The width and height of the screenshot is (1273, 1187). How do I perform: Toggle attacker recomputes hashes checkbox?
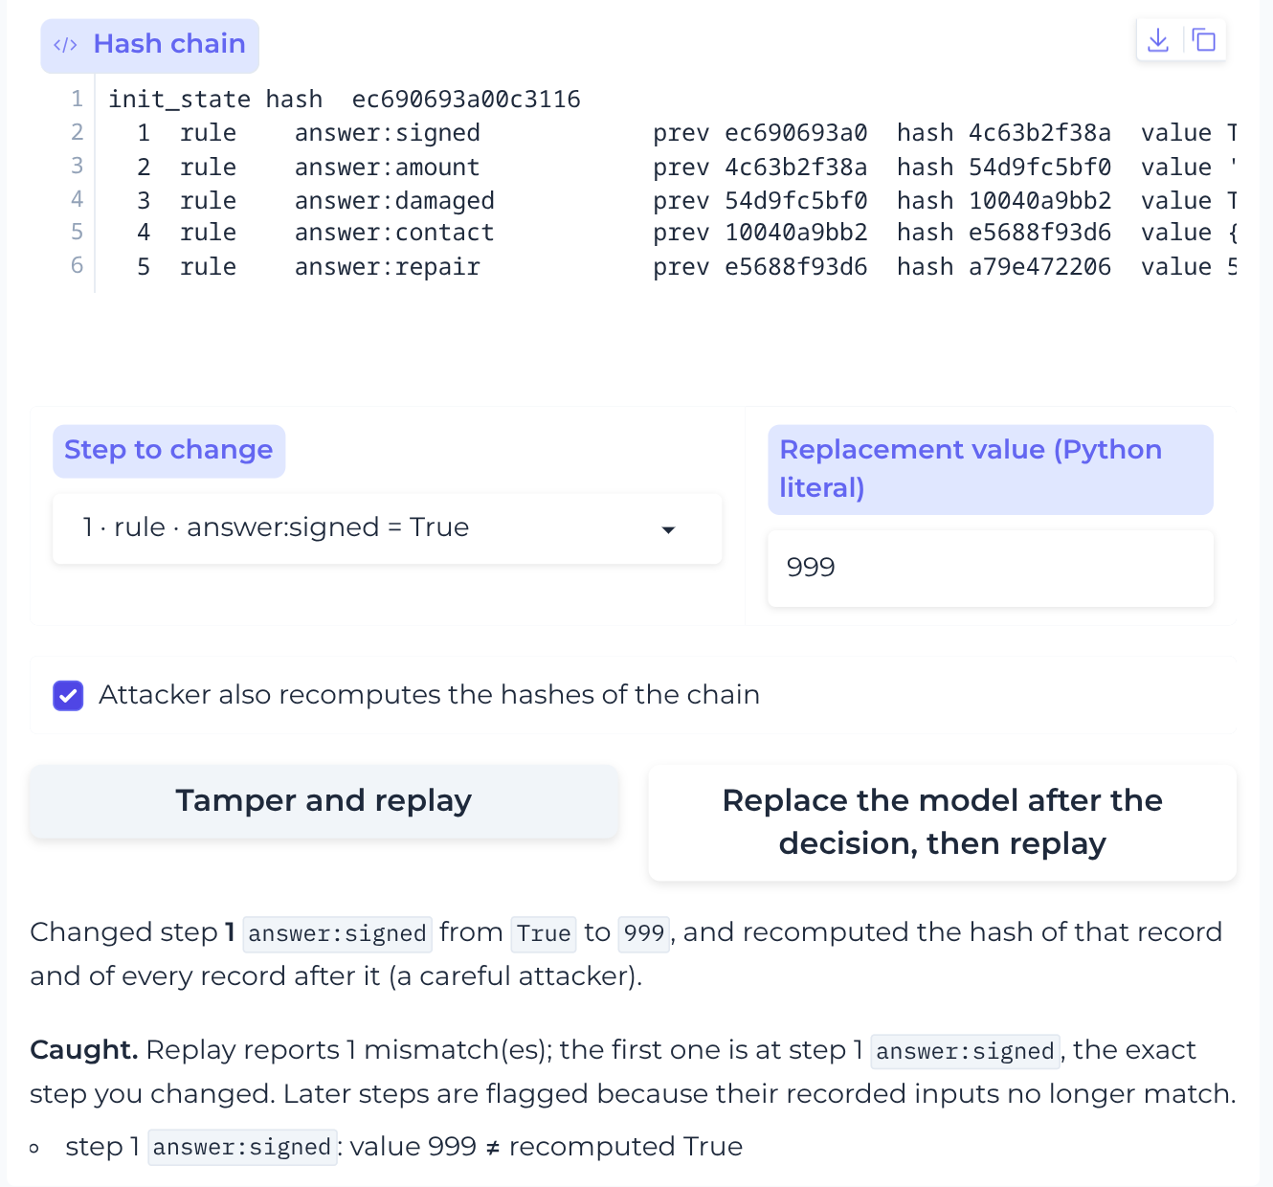[68, 696]
